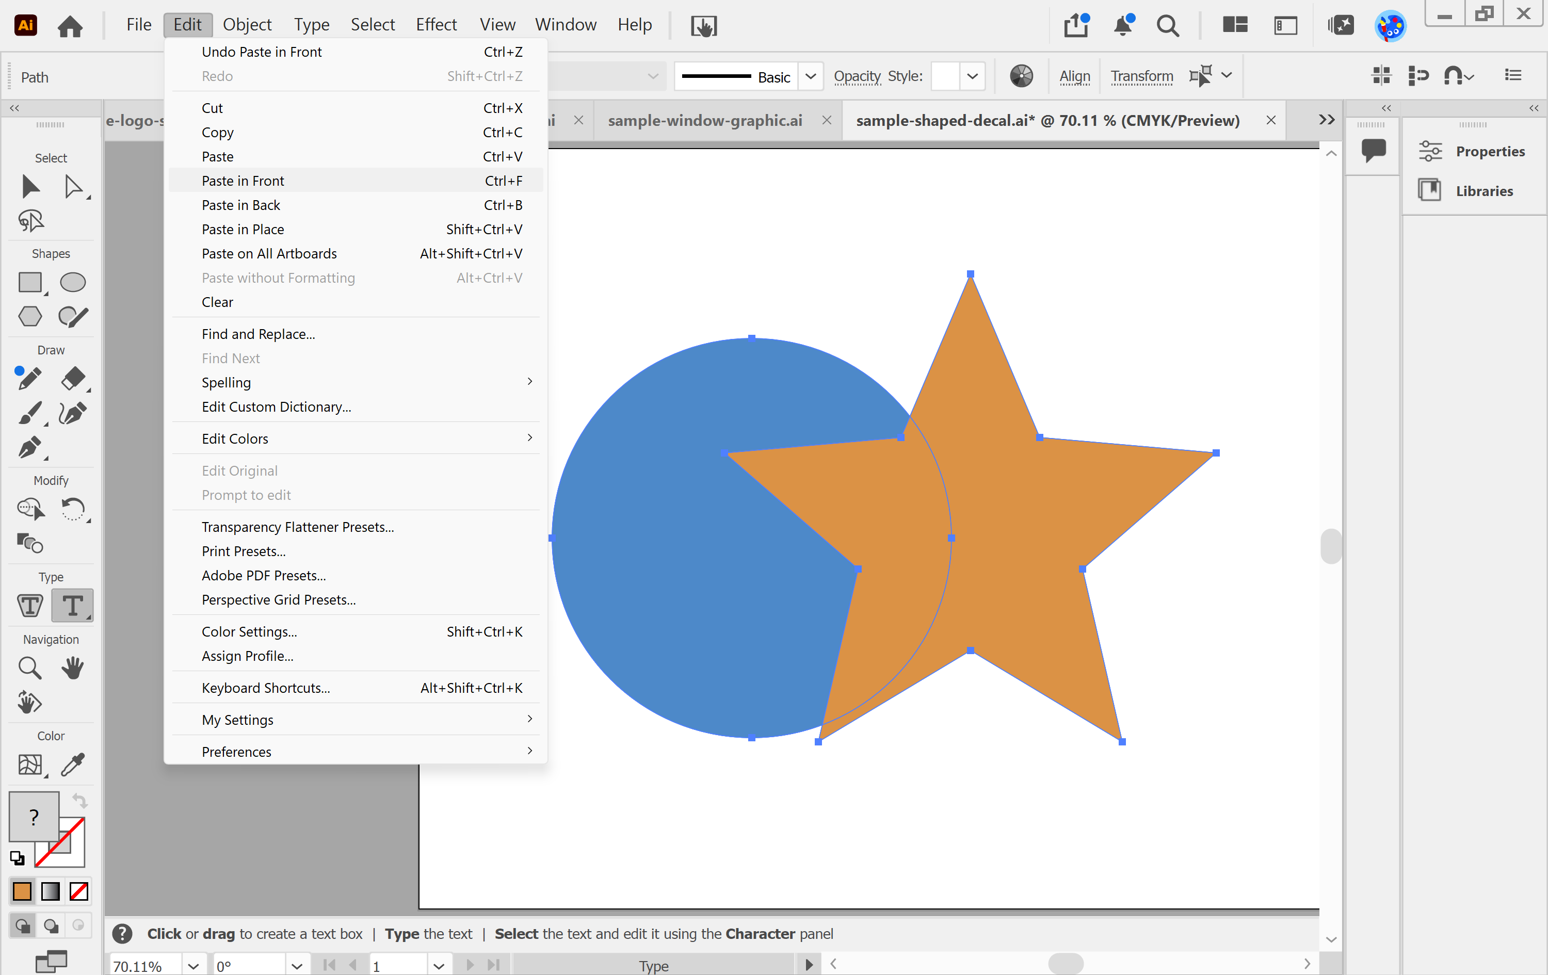Select the Polygon tool
The width and height of the screenshot is (1548, 975).
[x=30, y=316]
